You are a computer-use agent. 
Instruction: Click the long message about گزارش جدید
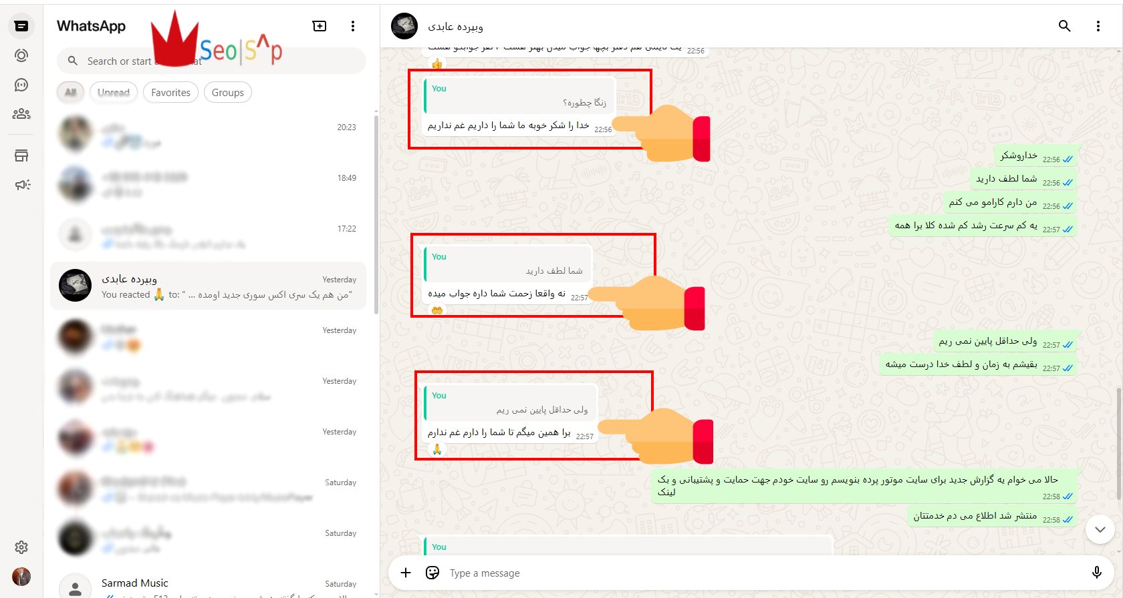[x=864, y=487]
